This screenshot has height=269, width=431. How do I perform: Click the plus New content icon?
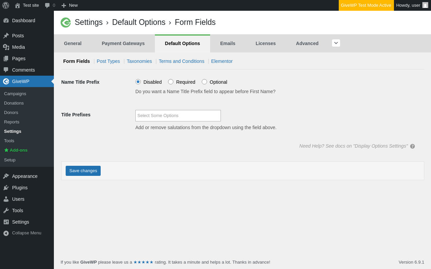pos(64,5)
